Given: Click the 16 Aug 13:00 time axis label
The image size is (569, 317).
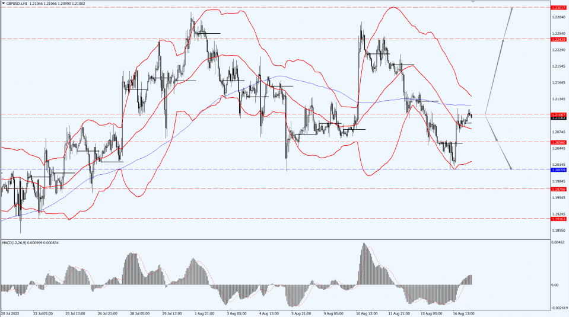Looking at the screenshot, I should coord(463,313).
